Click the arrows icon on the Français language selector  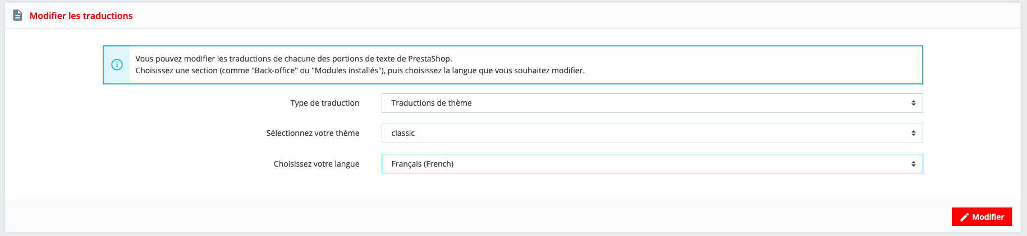pyautogui.click(x=913, y=164)
